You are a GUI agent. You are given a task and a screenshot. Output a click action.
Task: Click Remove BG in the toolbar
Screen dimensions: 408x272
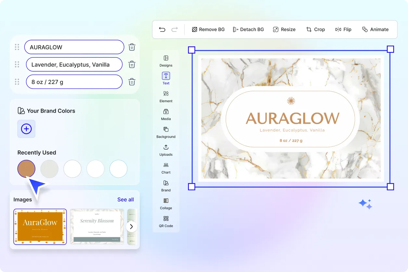tap(208, 29)
